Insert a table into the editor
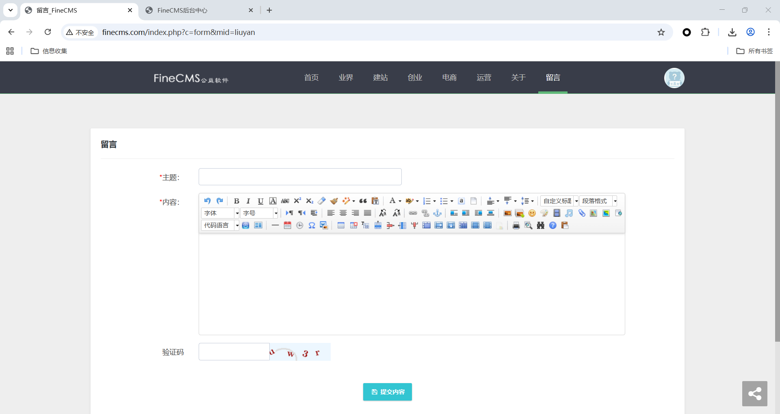This screenshot has width=780, height=414. point(341,225)
